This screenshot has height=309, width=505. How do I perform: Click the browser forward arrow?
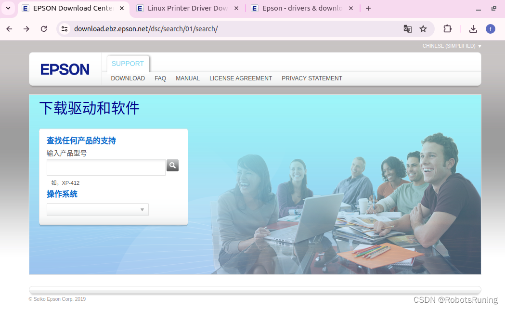[26, 29]
